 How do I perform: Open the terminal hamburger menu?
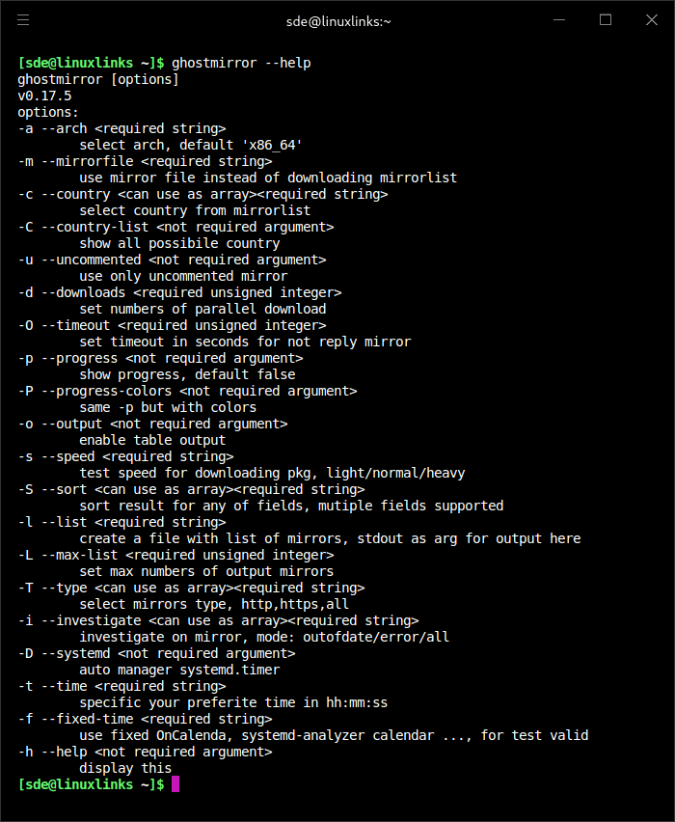point(23,19)
